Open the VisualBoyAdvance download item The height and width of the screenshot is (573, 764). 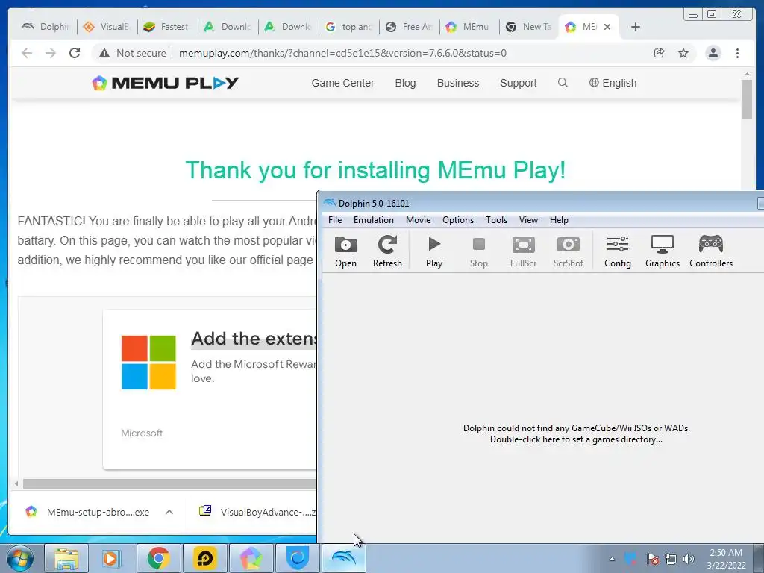click(257, 512)
